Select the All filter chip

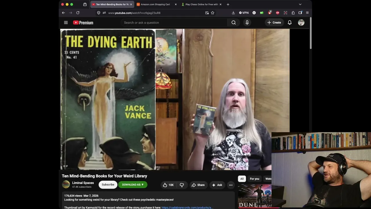[x=242, y=179]
